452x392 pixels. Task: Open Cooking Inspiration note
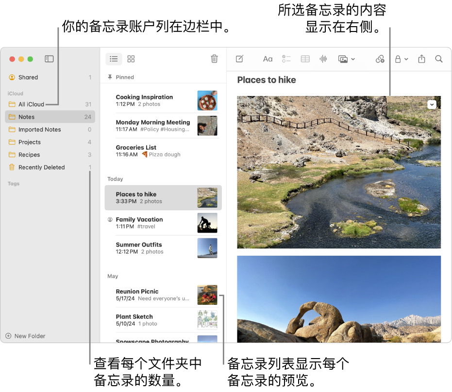163,100
